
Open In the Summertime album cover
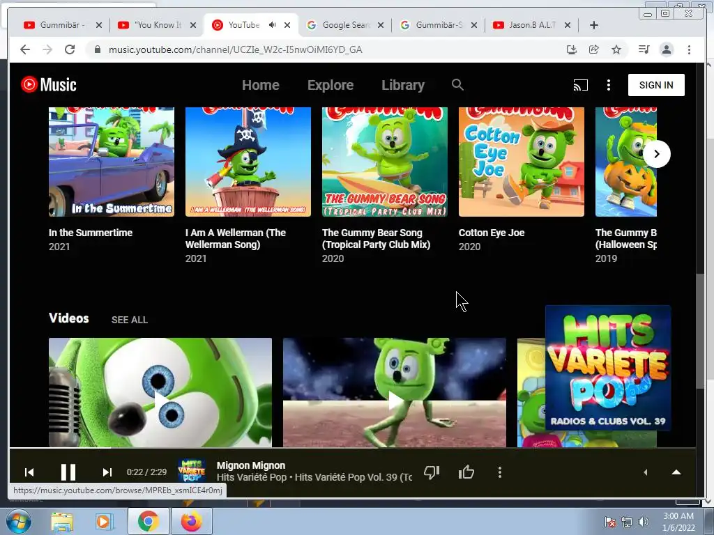point(112,162)
